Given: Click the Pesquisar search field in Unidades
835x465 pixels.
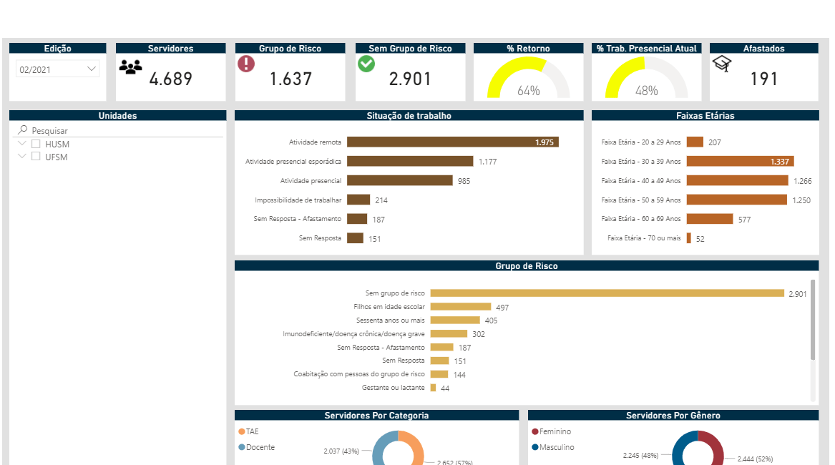Looking at the screenshot, I should (x=122, y=131).
